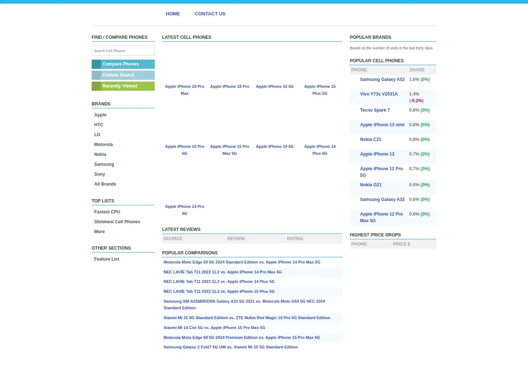The image size is (528, 366).
Task: Open Apple iPhone 14 Plus 5G
Action: click(320, 150)
